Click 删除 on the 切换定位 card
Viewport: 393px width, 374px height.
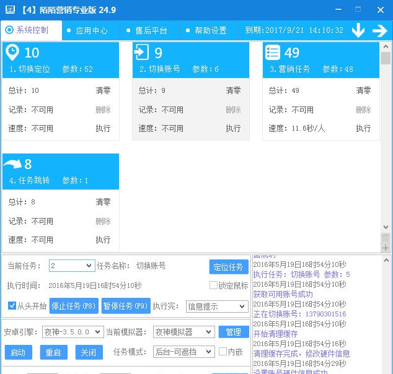(x=103, y=110)
